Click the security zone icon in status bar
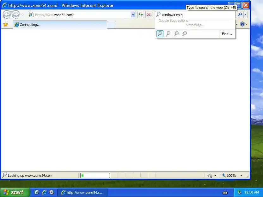Image resolution: width=263 pixels, height=197 pixels. (x=210, y=176)
